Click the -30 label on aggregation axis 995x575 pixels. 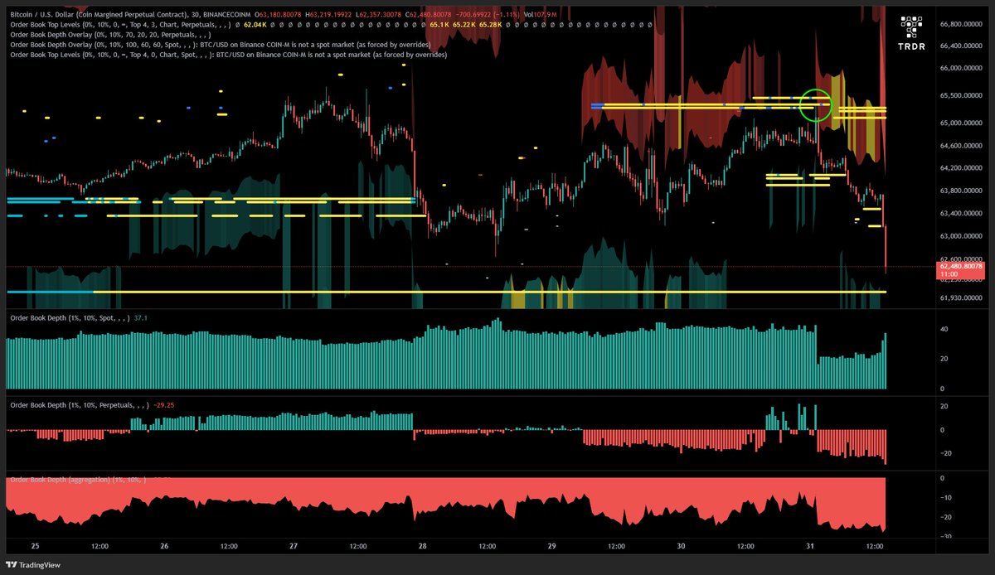[944, 536]
